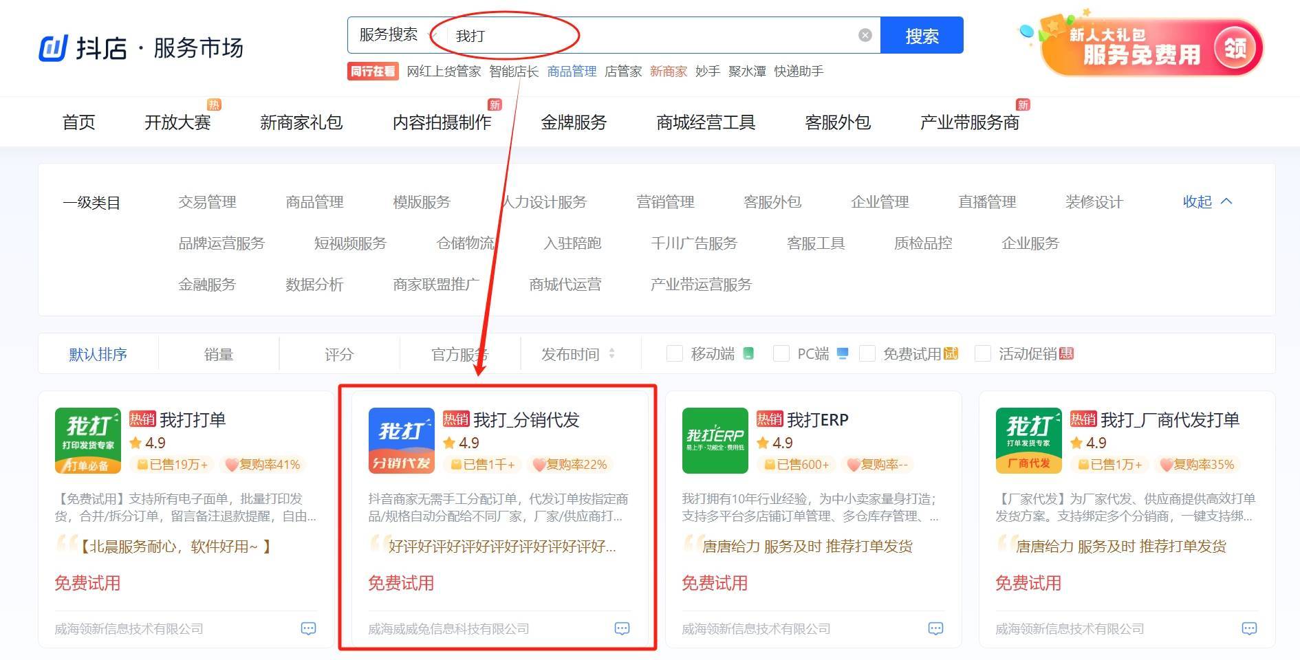Viewport: 1300px width, 660px height.
Task: Click 新商家 suggestion link
Action: [x=669, y=71]
